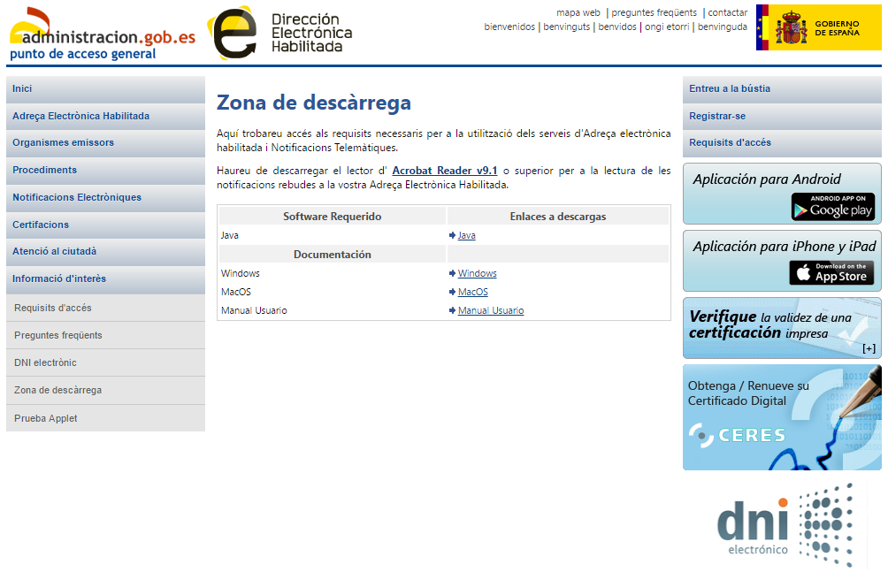Screen dimensions: 888x572
Task: Open Notificacions Electròniques menu item
Action: pyautogui.click(x=105, y=197)
